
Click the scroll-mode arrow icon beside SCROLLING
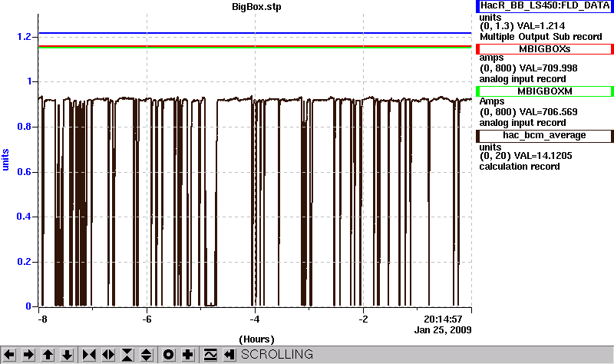tap(229, 355)
